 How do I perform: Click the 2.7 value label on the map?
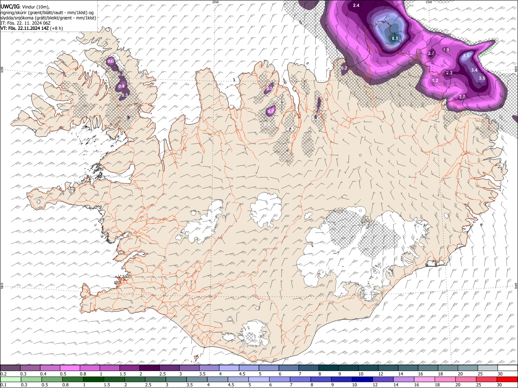[x=431, y=53]
